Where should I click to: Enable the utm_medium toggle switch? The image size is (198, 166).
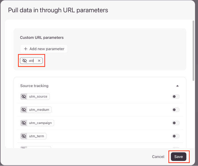tap(176, 110)
